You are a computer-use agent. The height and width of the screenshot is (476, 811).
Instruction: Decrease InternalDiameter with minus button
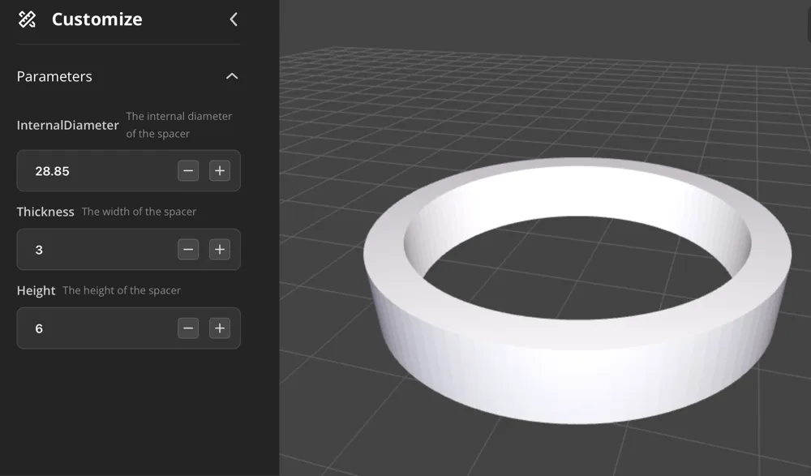pyautogui.click(x=188, y=171)
